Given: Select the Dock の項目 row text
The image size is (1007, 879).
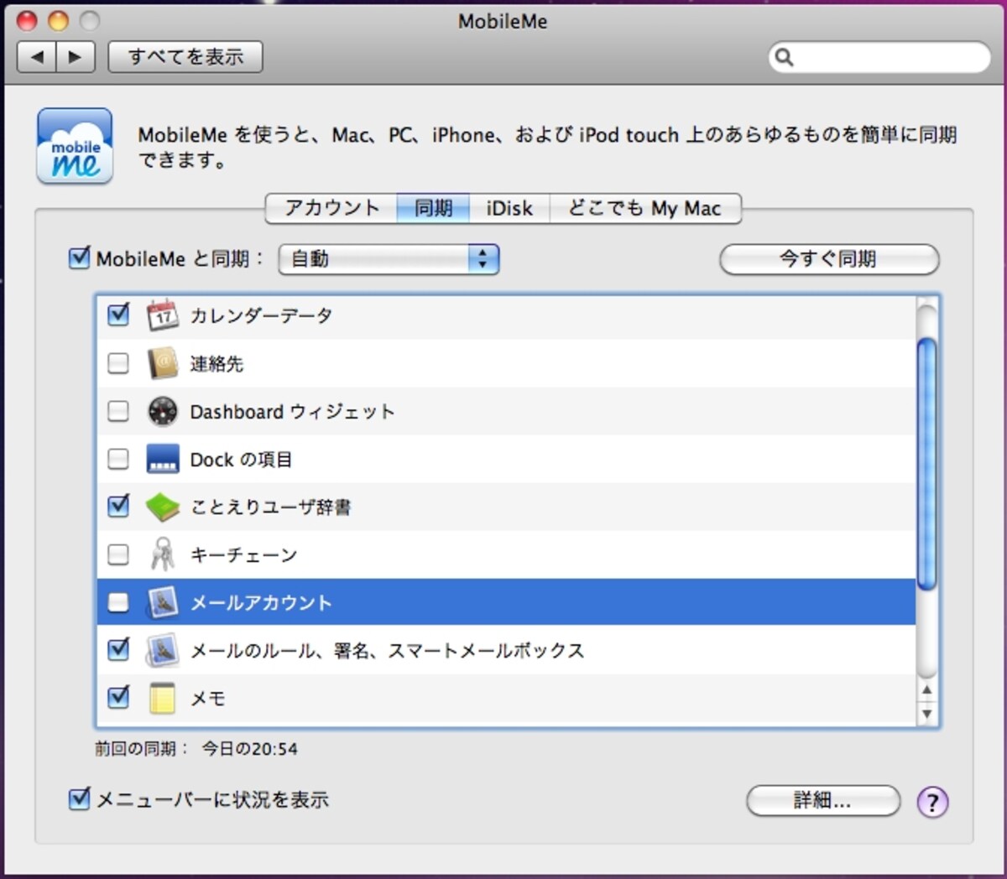Looking at the screenshot, I should click(241, 459).
